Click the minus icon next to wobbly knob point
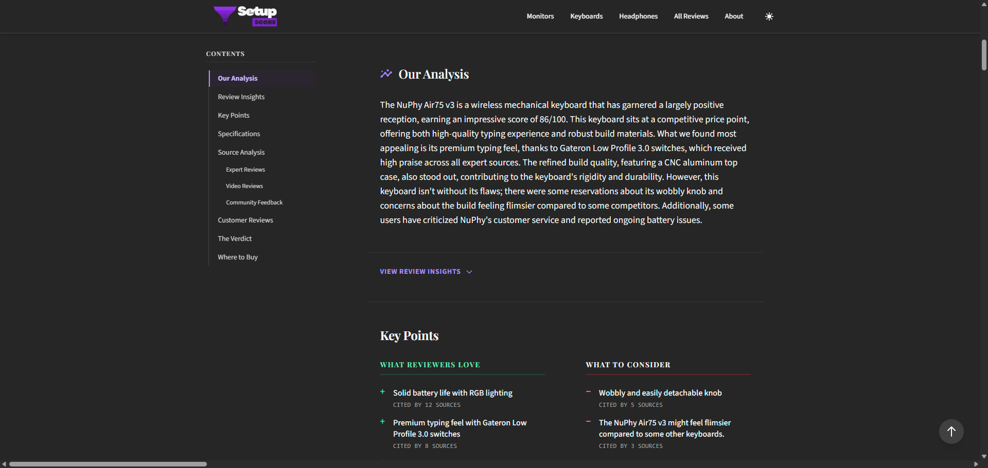Screen dimensions: 988x468 click(588, 392)
